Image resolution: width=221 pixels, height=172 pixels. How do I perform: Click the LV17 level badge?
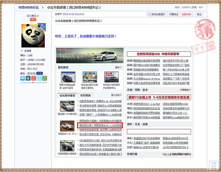(x=33, y=20)
